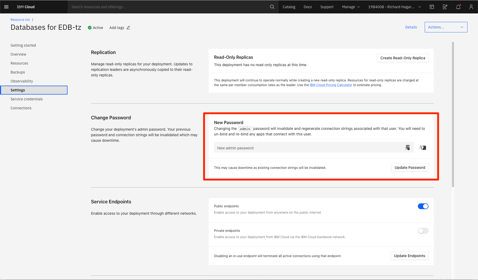The image size is (478, 280).
Task: Open the cost estimator icon
Action: (432, 7)
